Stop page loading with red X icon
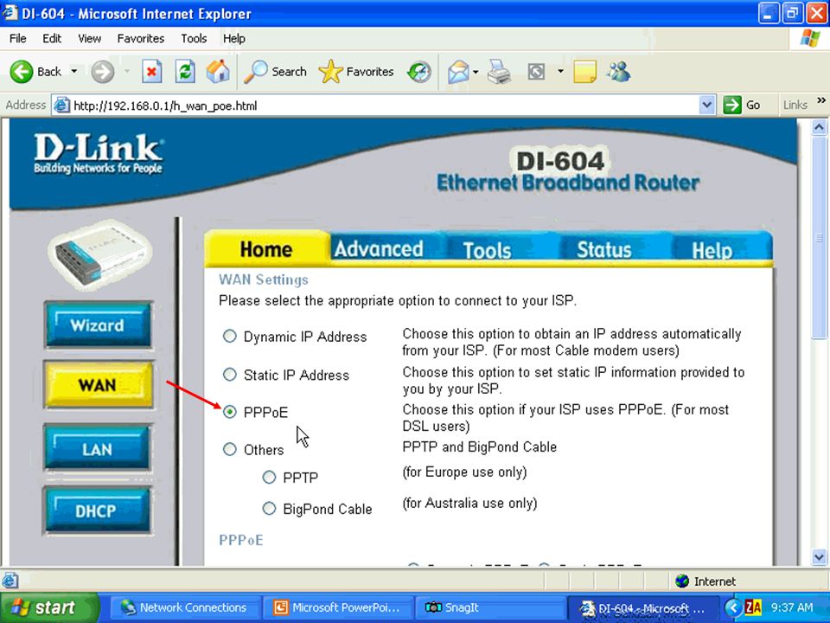 click(x=151, y=72)
